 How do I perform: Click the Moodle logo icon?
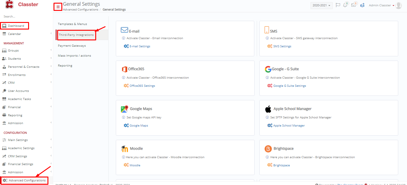[124, 149]
